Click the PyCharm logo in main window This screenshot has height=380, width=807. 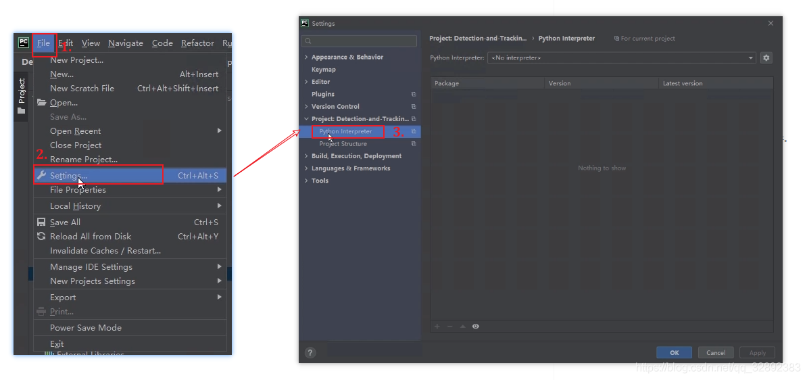[x=23, y=43]
